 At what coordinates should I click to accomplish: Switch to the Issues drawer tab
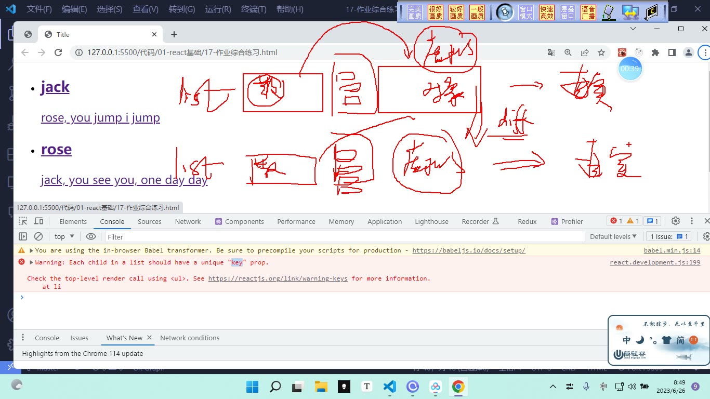(x=80, y=338)
